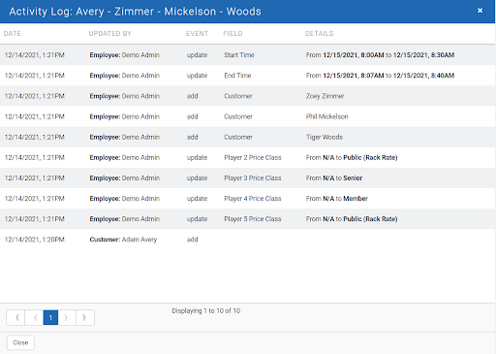Image resolution: width=496 pixels, height=354 pixels.
Task: Select the Phil Mickelson customer row
Action: coord(248,116)
